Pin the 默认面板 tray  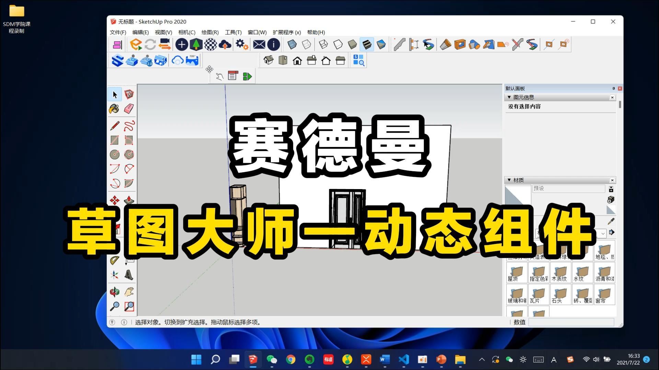(614, 88)
